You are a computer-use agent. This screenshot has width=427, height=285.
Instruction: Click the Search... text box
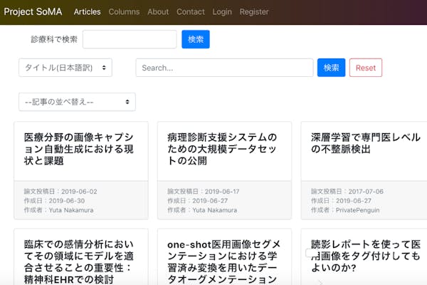pyautogui.click(x=224, y=68)
